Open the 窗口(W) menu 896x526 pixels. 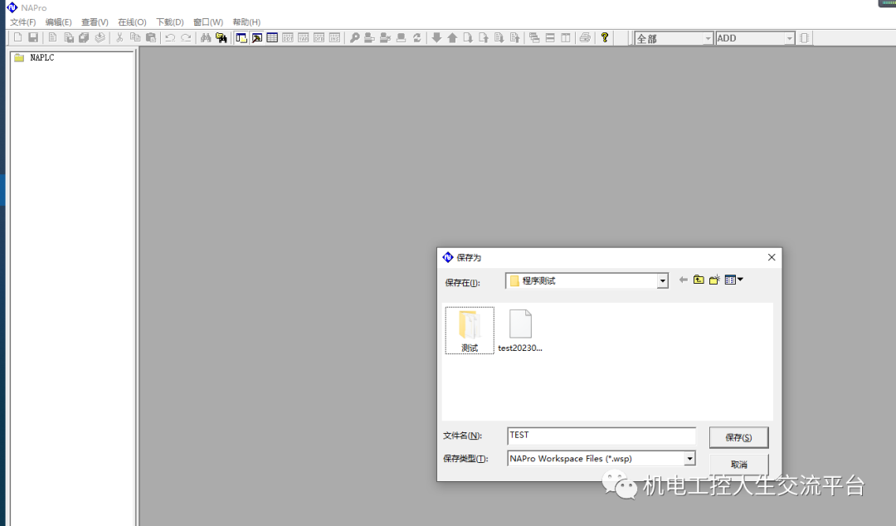coord(208,22)
